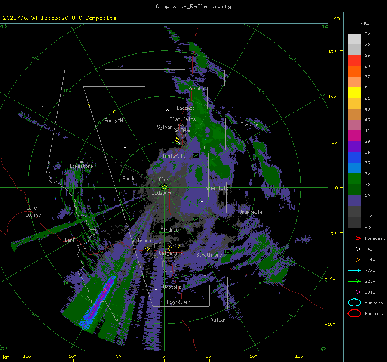Click the RockyMH label
Viewport: 387px width, 362px height.
point(114,121)
